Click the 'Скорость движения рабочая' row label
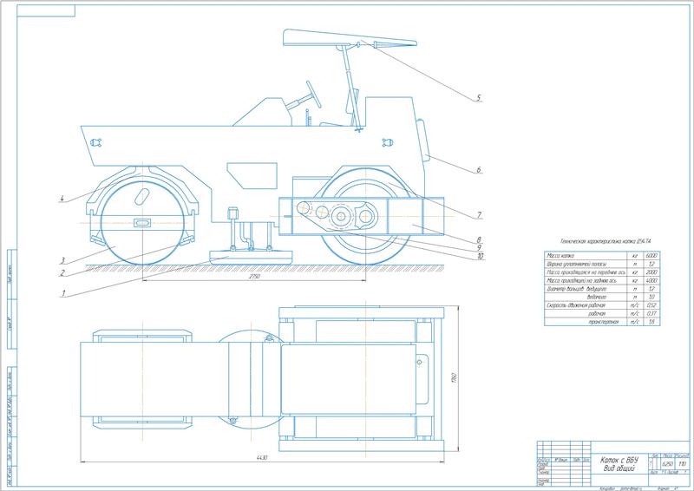Viewport: 694px width, 491px height. tap(576, 305)
